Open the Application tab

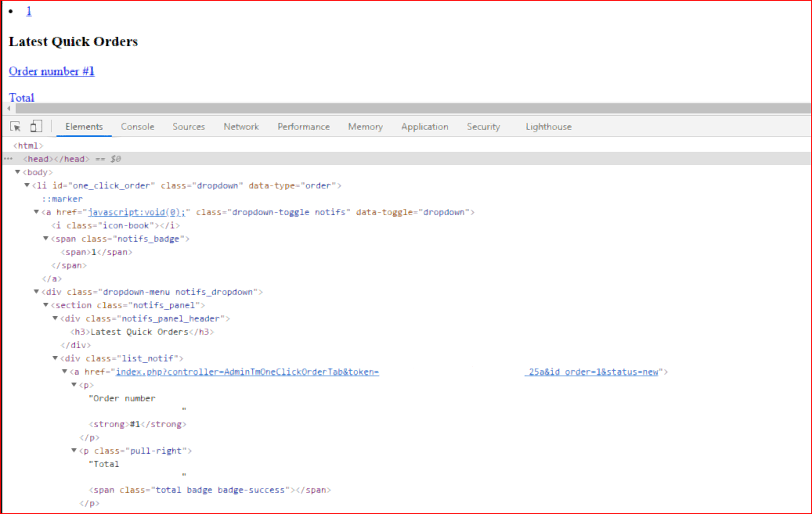pos(424,127)
